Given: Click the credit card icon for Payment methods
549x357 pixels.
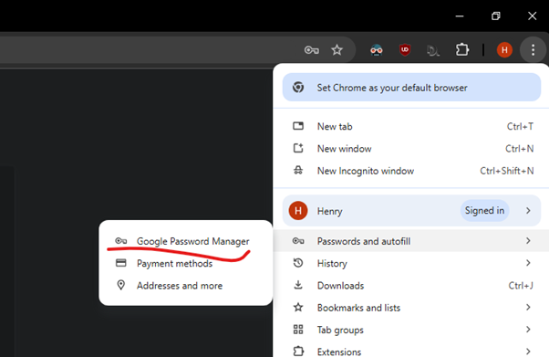Looking at the screenshot, I should tap(120, 263).
